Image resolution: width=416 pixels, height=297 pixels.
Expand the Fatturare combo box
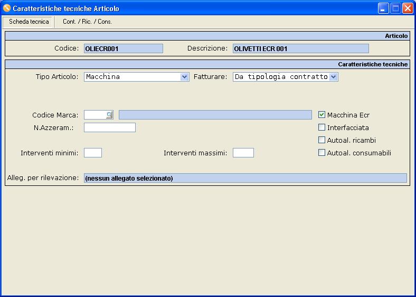coord(334,77)
